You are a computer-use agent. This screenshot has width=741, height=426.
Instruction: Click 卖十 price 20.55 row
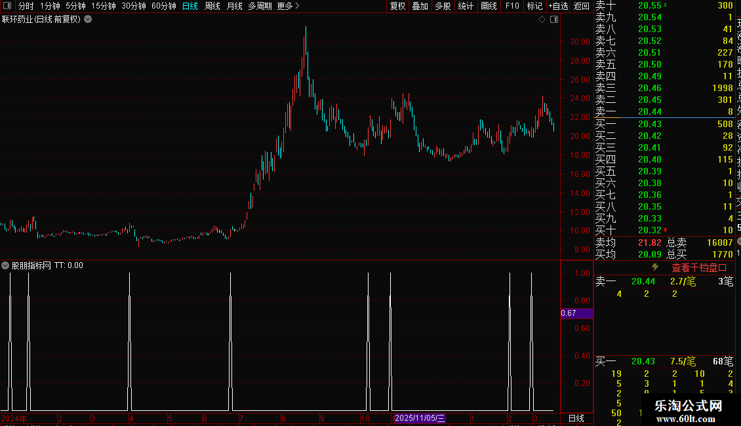[x=664, y=6]
